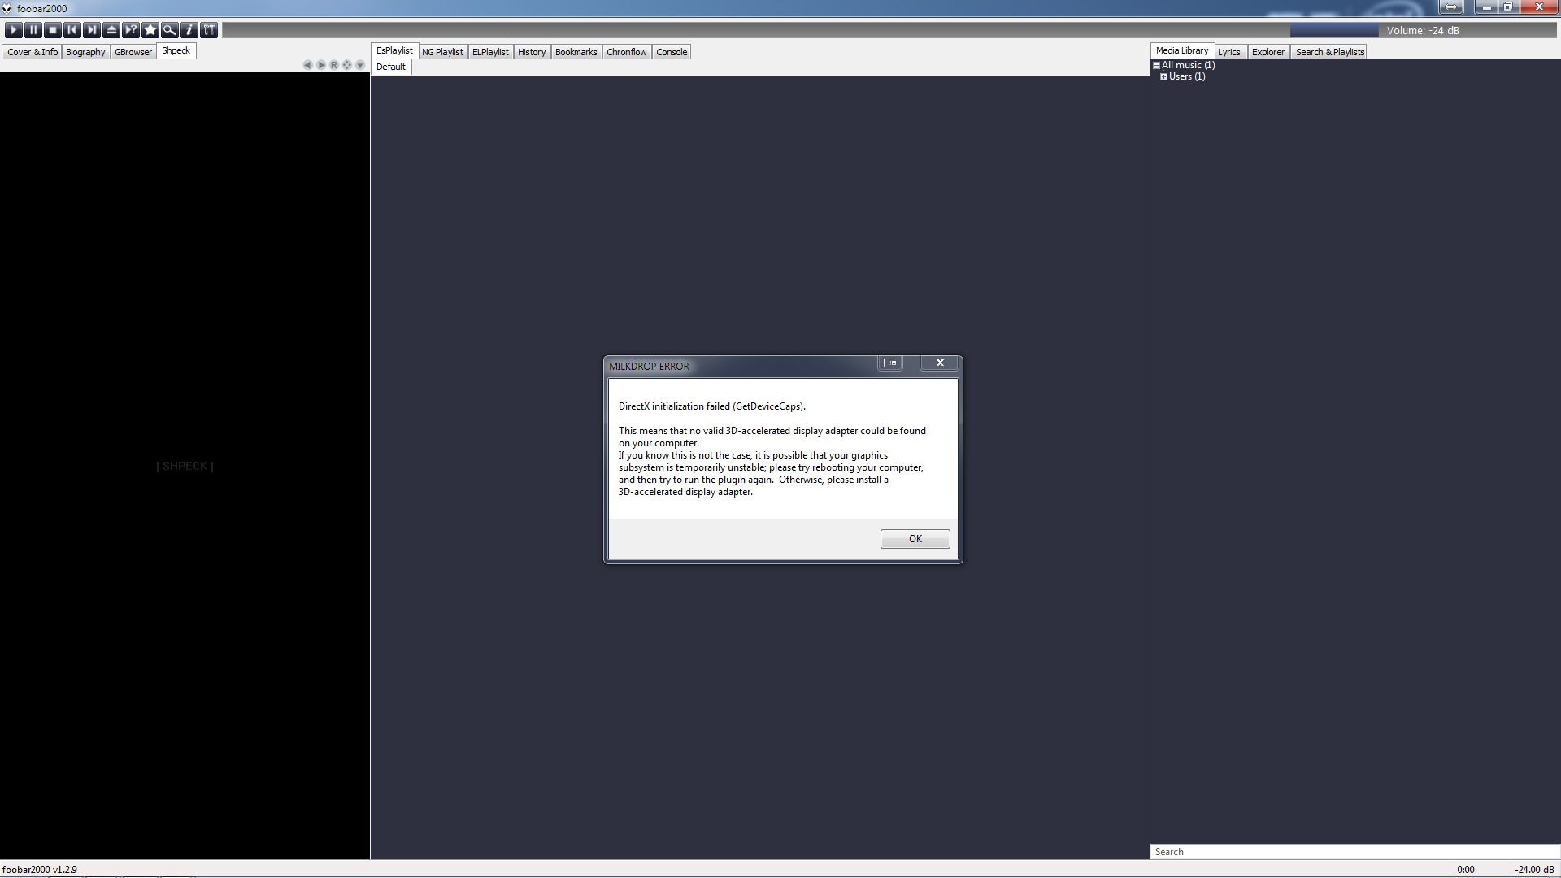Toggle the Shpeck random preset R button
Screen dimensions: 1561x878
click(334, 65)
